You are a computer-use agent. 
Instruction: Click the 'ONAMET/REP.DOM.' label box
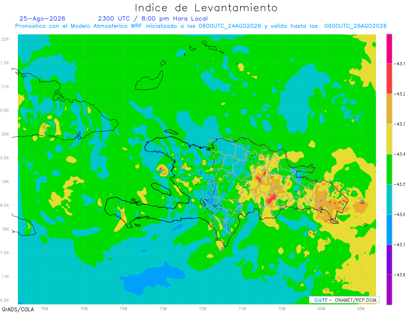tap(344, 300)
